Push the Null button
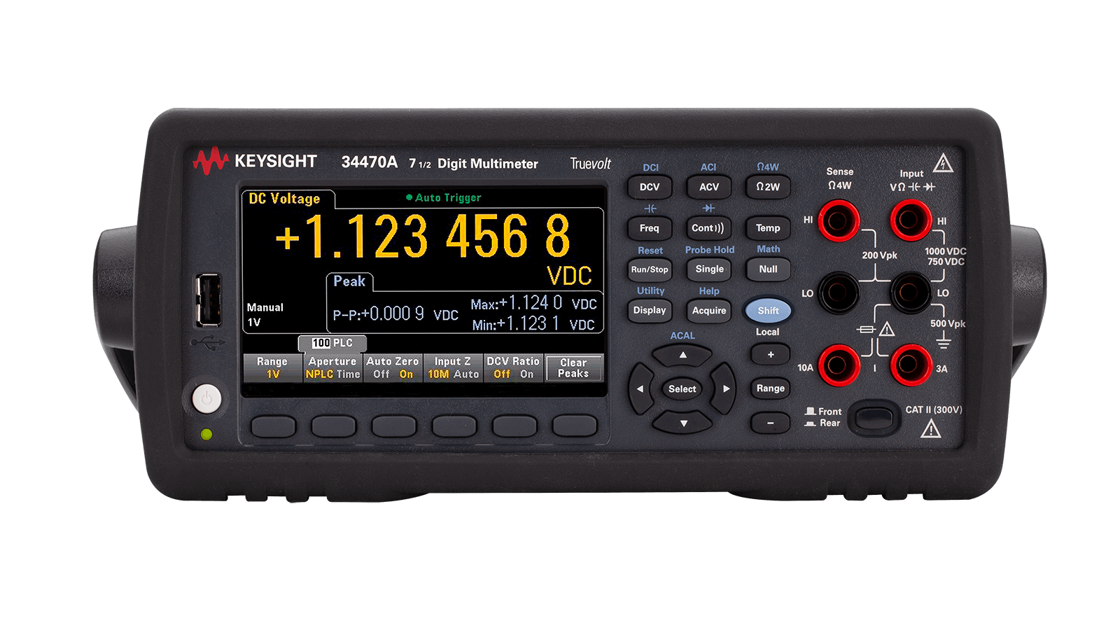The height and width of the screenshot is (630, 1120). coord(768,269)
